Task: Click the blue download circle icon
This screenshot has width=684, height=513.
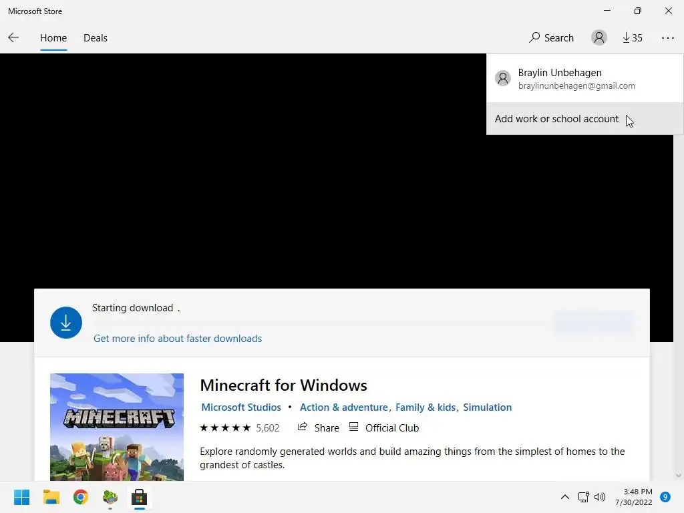Action: click(x=66, y=323)
